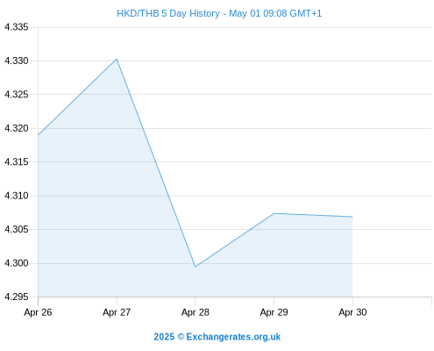Viewport: 434px width, 351px height.
Task: Click the 4.315 y-axis label
Action: pyautogui.click(x=17, y=161)
